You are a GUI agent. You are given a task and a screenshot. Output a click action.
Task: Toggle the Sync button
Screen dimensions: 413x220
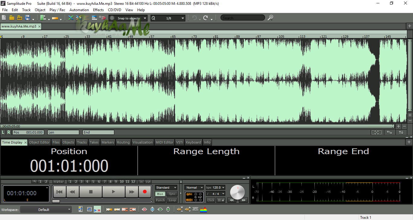(172, 194)
